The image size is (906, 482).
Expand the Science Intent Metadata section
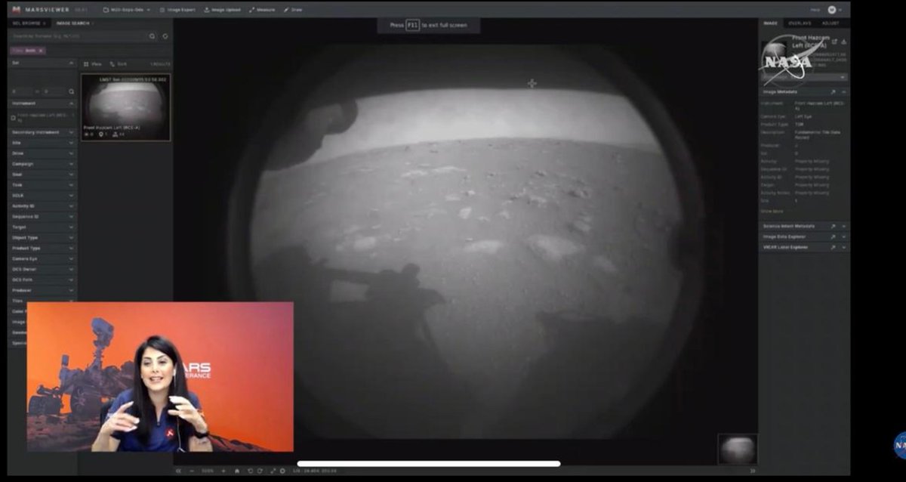click(x=844, y=226)
